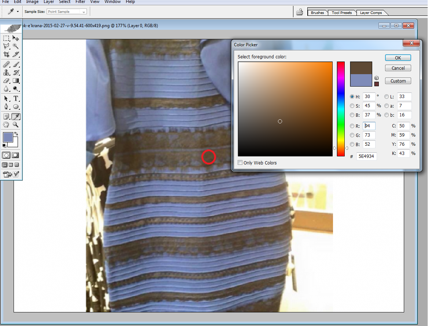Select the Rectangular Marquee tool
This screenshot has width=428, height=326.
pos(6,38)
